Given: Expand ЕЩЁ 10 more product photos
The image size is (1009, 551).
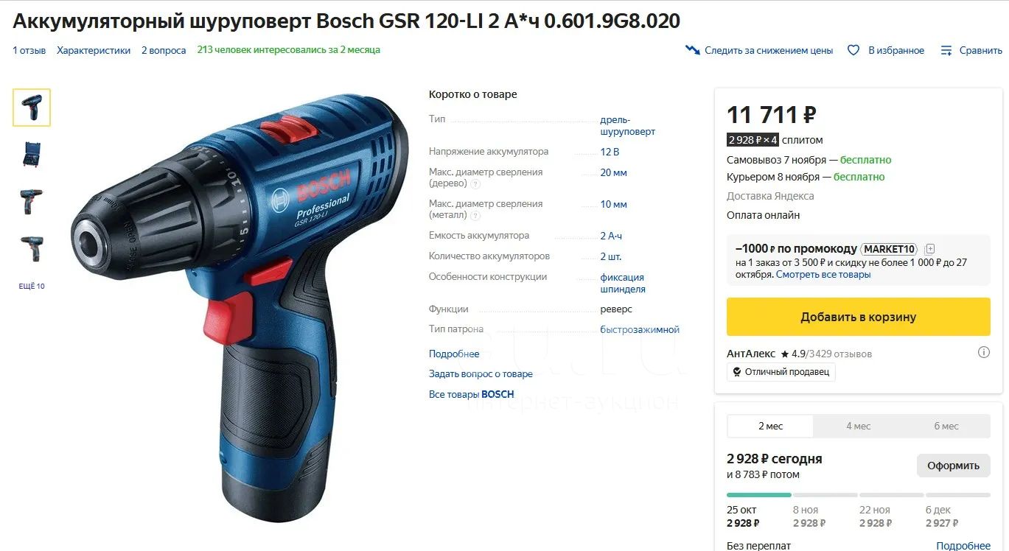Looking at the screenshot, I should (x=32, y=286).
